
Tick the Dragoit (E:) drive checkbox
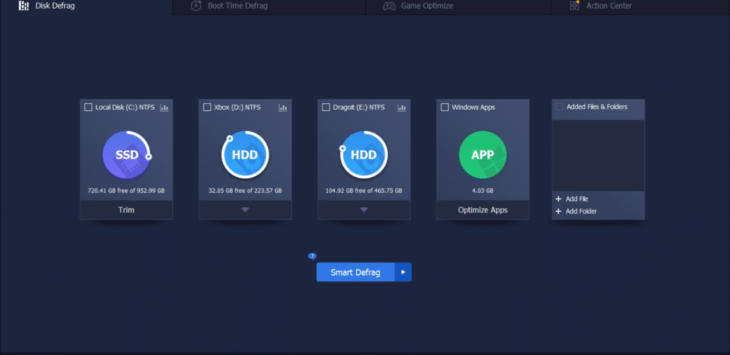pos(326,107)
